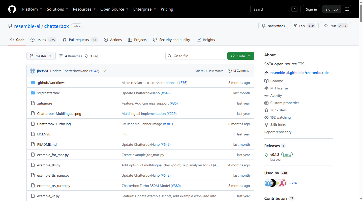Viewport: 363px width, 201px height.
Task: Click the link icon beside the demo URL
Action: pyautogui.click(x=266, y=73)
